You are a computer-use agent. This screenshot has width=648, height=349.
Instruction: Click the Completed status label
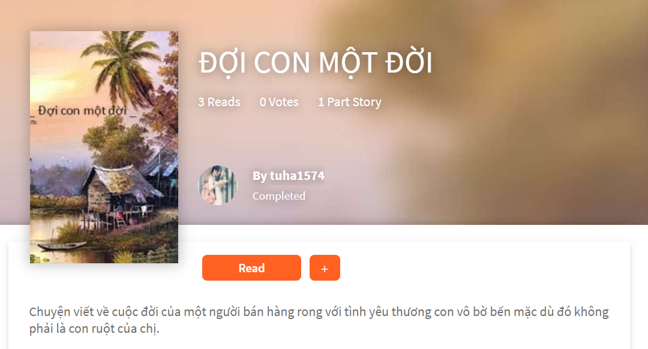click(x=279, y=195)
